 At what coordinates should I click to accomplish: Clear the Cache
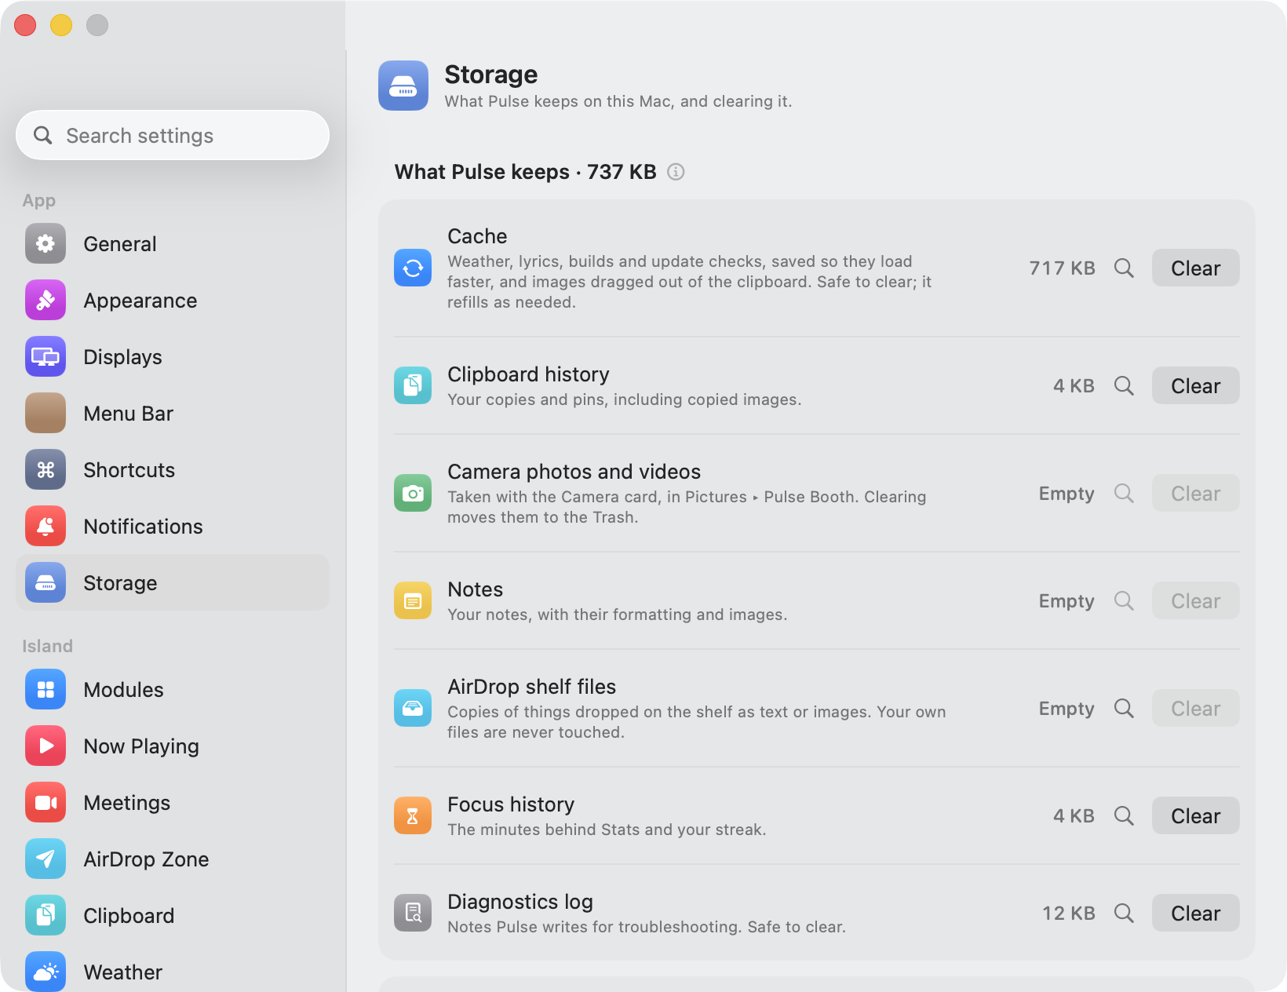1195,268
